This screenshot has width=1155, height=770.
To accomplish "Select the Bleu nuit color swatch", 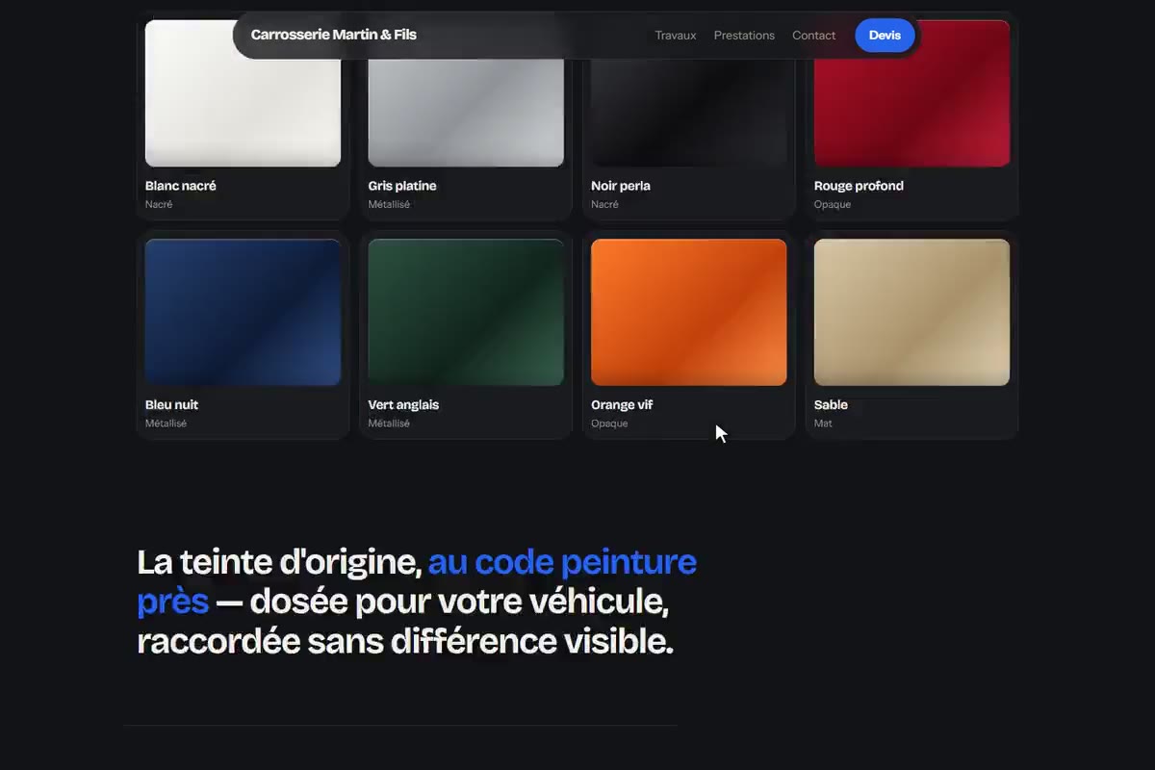I will coord(243,312).
